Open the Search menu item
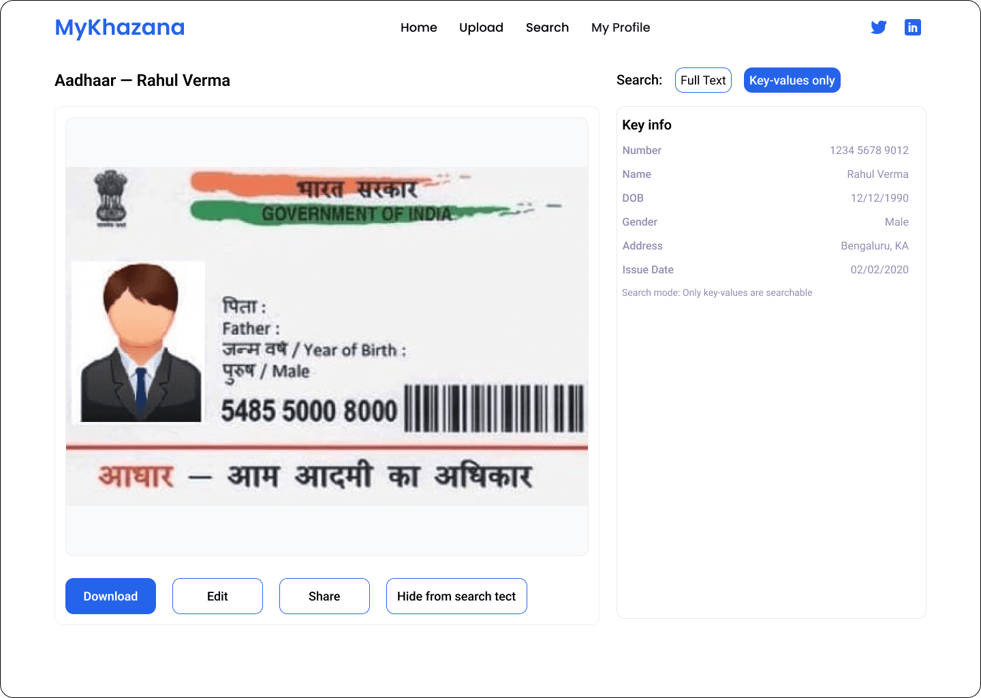Screen dimensions: 981x698 (547, 27)
